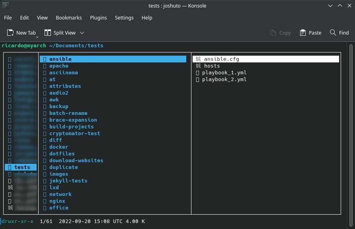355x229 pixels.
Task: Select the apache directory name
Action: point(59,66)
